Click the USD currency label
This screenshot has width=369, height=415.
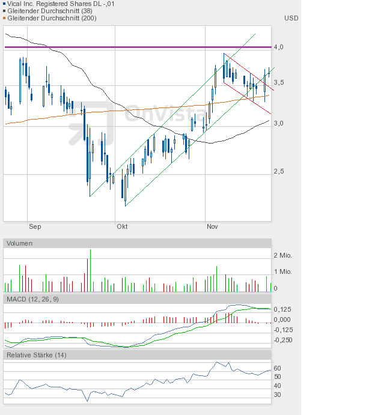coord(291,18)
